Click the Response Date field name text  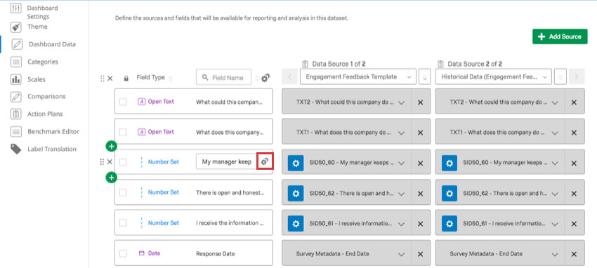point(216,253)
